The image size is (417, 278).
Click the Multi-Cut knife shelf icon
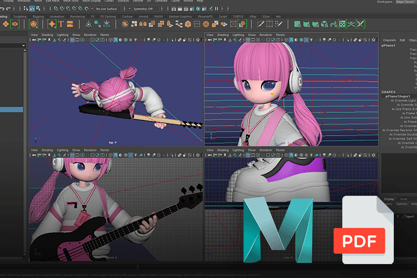261,24
